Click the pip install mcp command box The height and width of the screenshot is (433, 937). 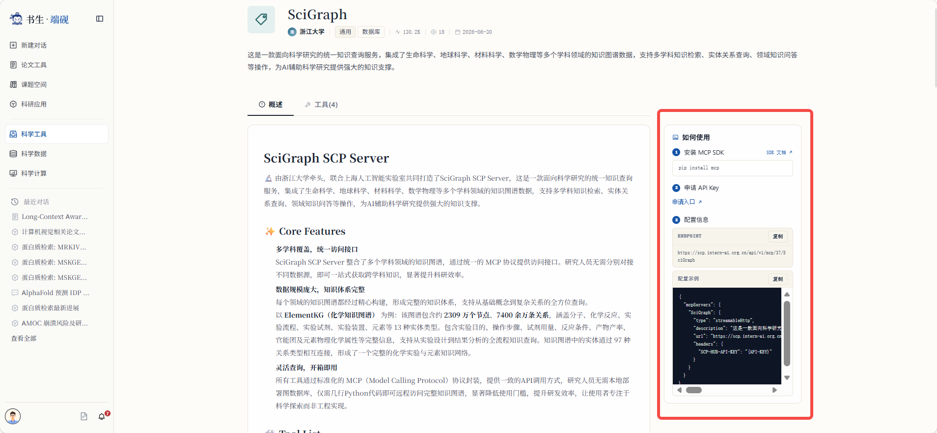pyautogui.click(x=732, y=168)
